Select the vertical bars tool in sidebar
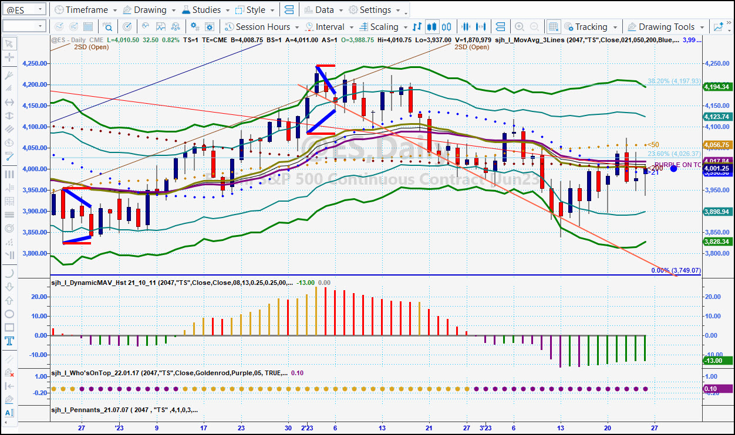 click(x=9, y=174)
